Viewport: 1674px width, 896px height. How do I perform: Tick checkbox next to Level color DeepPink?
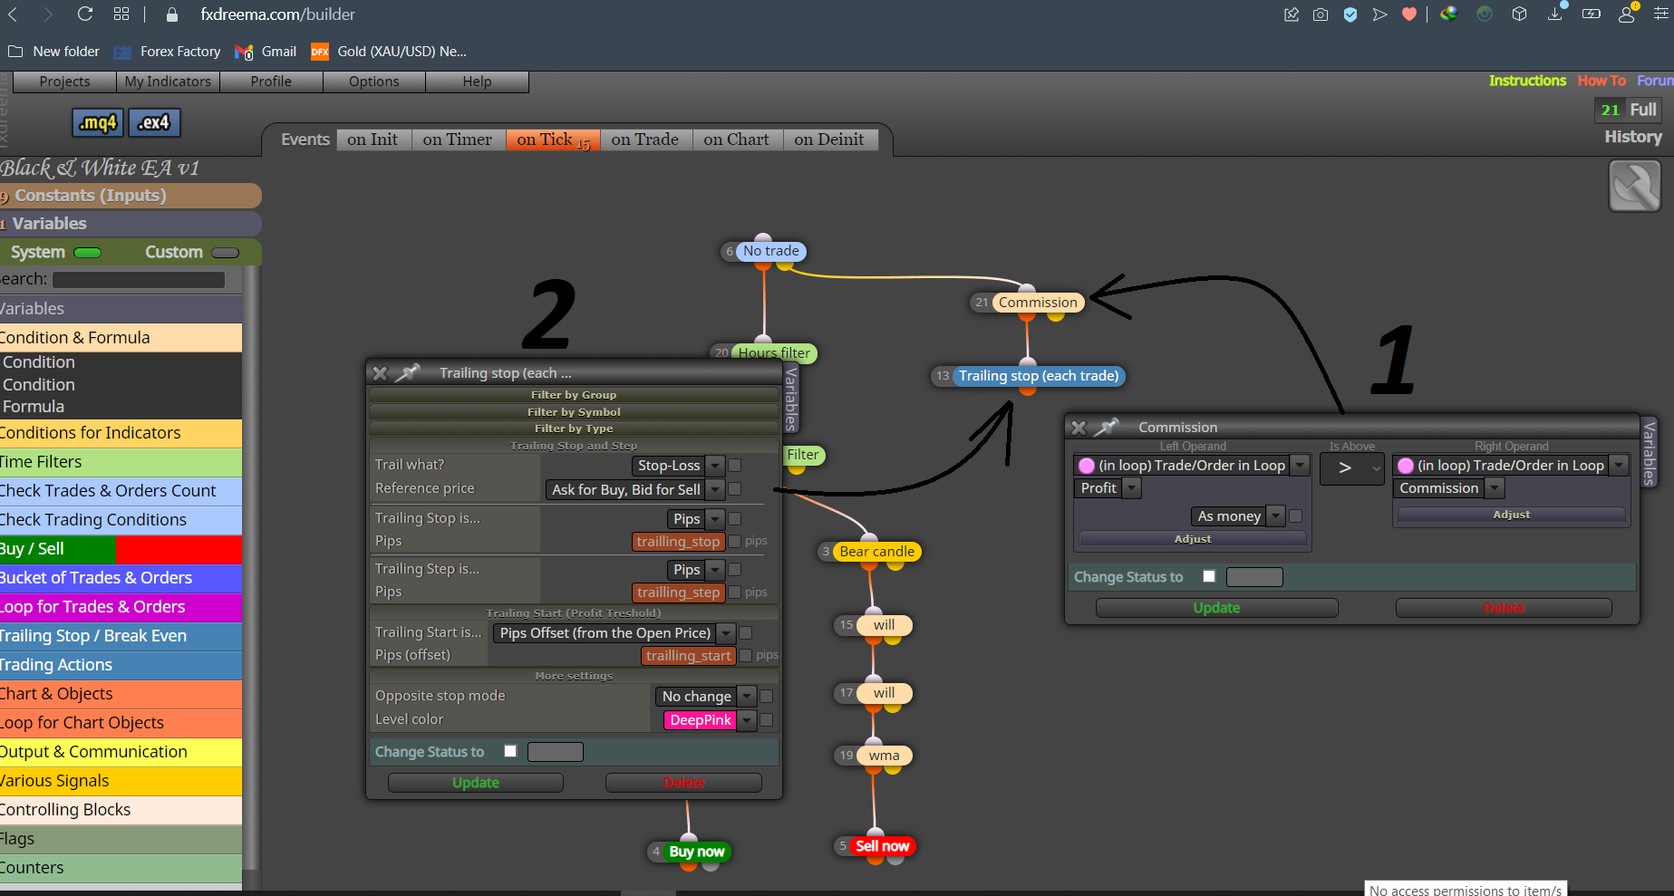tap(767, 719)
